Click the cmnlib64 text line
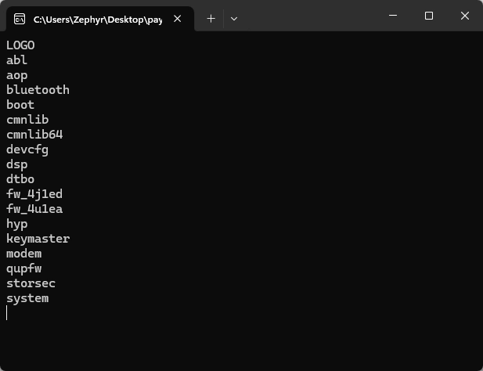483x371 pixels. point(34,135)
